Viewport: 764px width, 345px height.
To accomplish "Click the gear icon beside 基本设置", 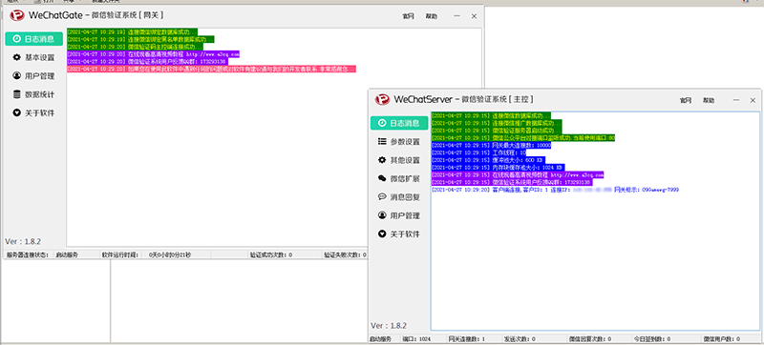I will (x=17, y=57).
